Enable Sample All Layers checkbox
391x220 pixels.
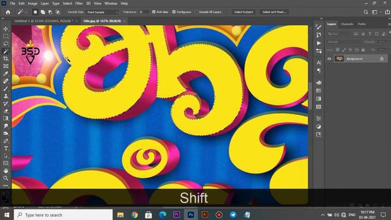[x=196, y=12]
